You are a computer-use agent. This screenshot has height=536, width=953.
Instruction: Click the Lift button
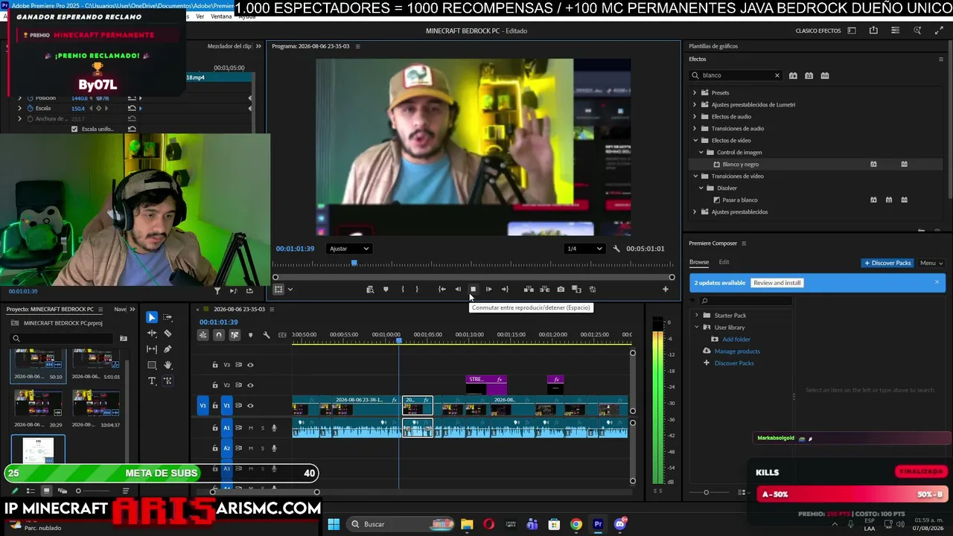click(x=529, y=290)
